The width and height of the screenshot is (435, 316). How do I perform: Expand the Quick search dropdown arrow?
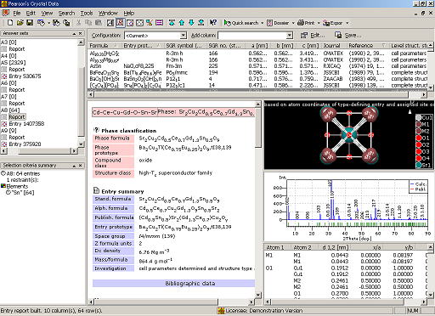(262, 23)
